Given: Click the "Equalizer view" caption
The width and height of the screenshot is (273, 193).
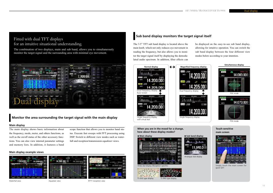Looking at the screenshot, I should click(55, 181).
